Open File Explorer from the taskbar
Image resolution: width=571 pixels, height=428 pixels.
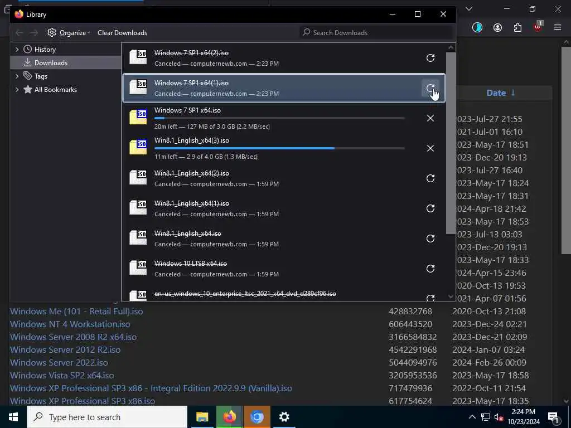(x=202, y=417)
